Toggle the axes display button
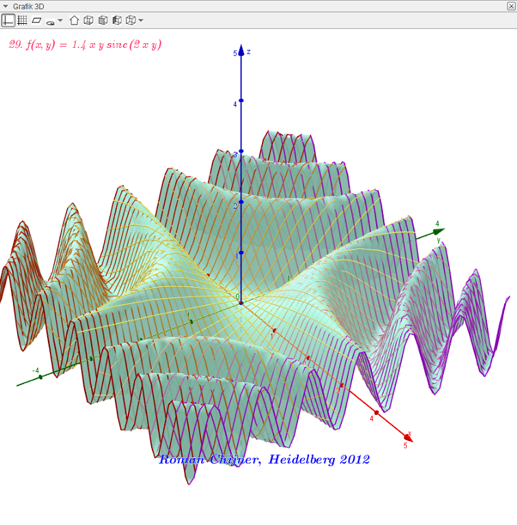517x525 pixels. [x=8, y=21]
